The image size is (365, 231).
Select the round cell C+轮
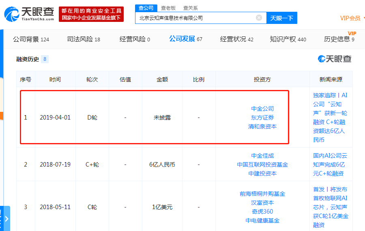tap(92, 165)
